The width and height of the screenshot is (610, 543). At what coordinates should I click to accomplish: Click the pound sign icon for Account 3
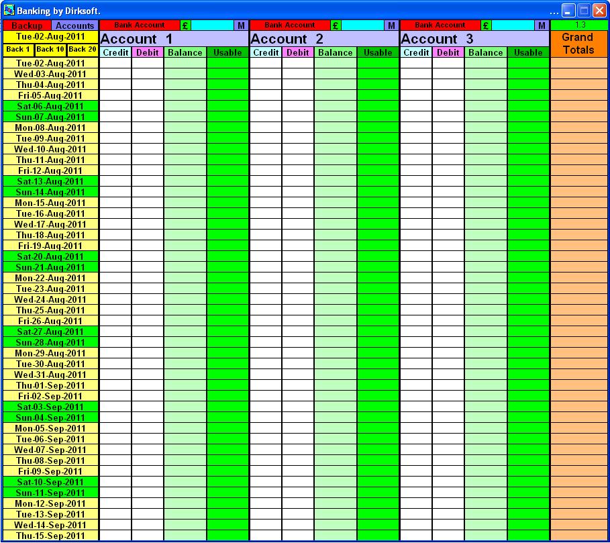coord(485,26)
